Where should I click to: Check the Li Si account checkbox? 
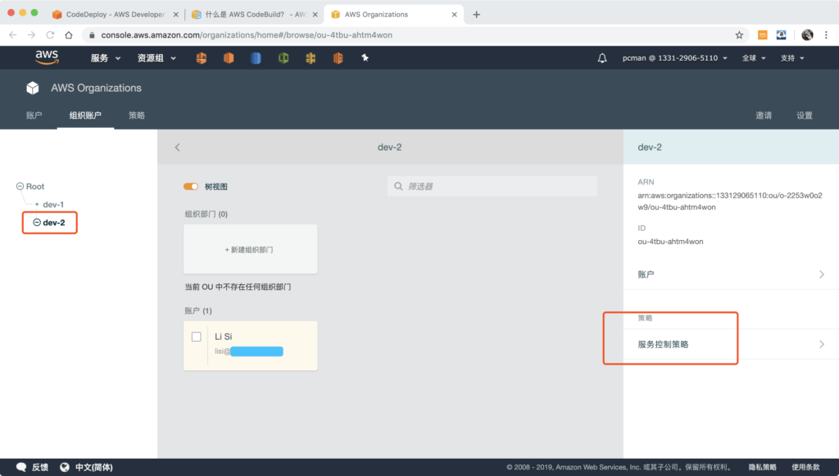pyautogui.click(x=197, y=337)
